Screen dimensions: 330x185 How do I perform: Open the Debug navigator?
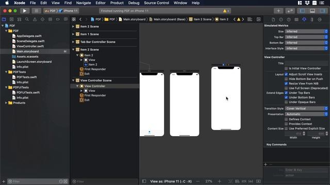click(50, 20)
